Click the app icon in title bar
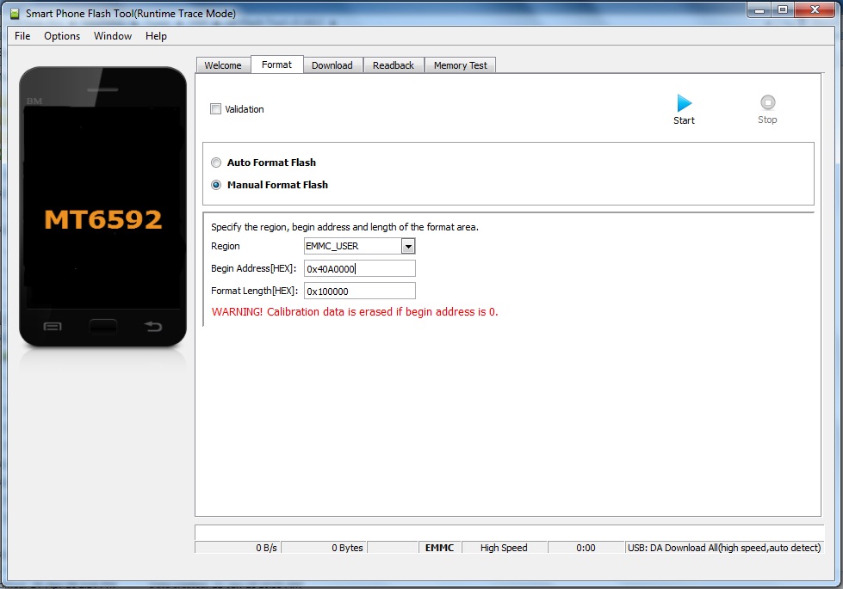Screen dimensions: 843x589 (x=15, y=13)
